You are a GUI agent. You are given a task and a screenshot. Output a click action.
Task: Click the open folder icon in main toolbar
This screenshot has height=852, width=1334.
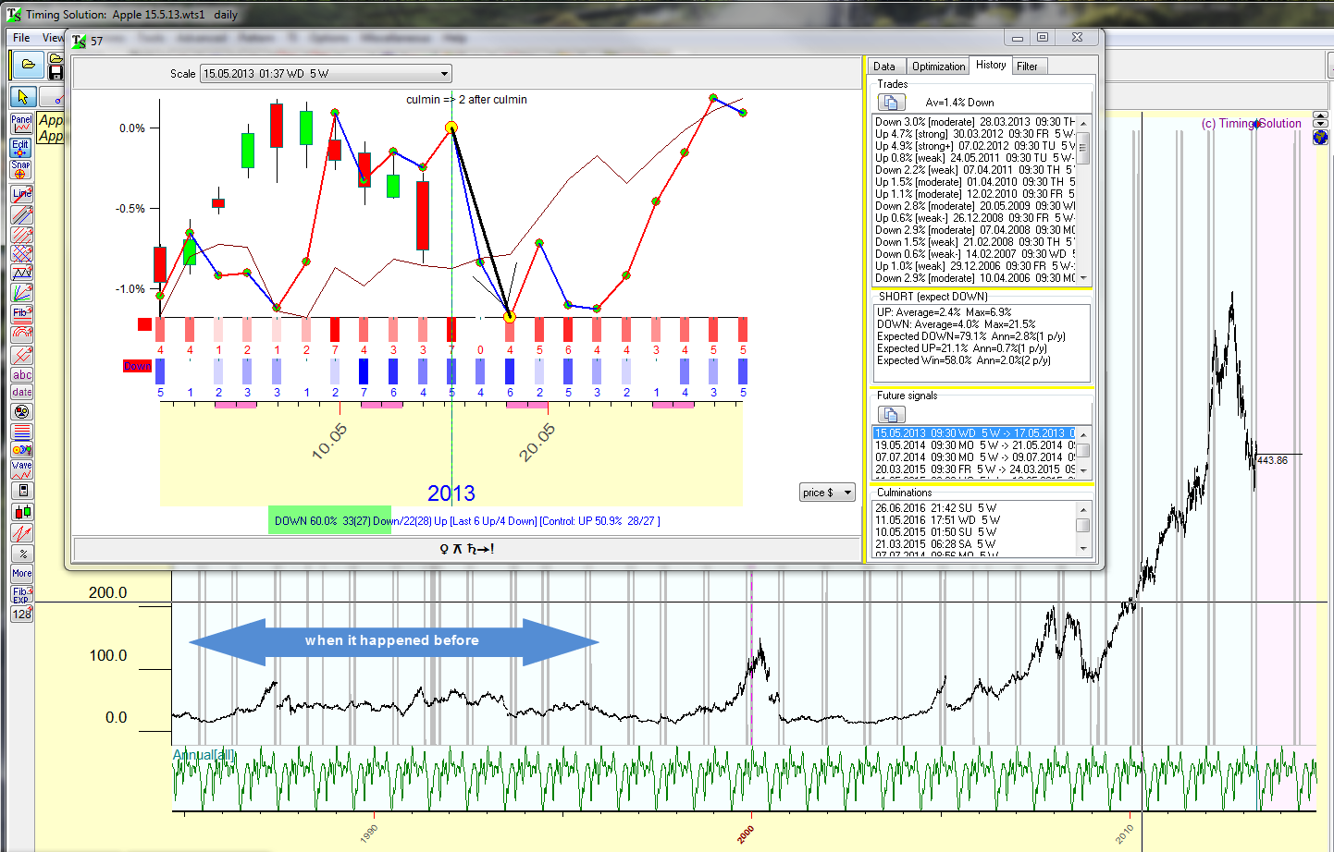coord(28,65)
